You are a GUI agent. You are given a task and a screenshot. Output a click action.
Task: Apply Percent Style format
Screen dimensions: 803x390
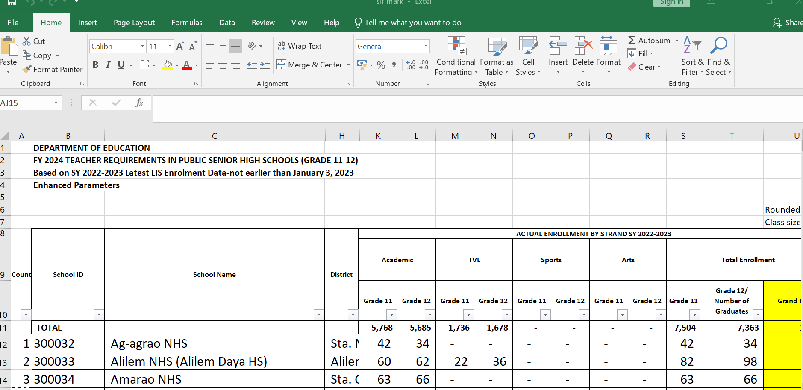tap(381, 65)
